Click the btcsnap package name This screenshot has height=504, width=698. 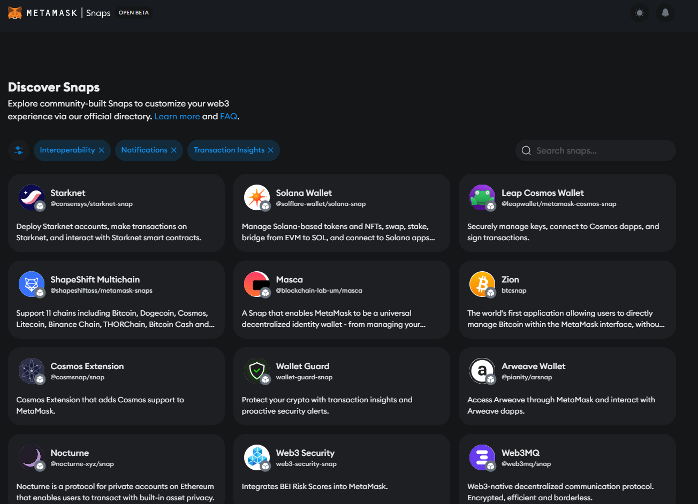coord(514,291)
